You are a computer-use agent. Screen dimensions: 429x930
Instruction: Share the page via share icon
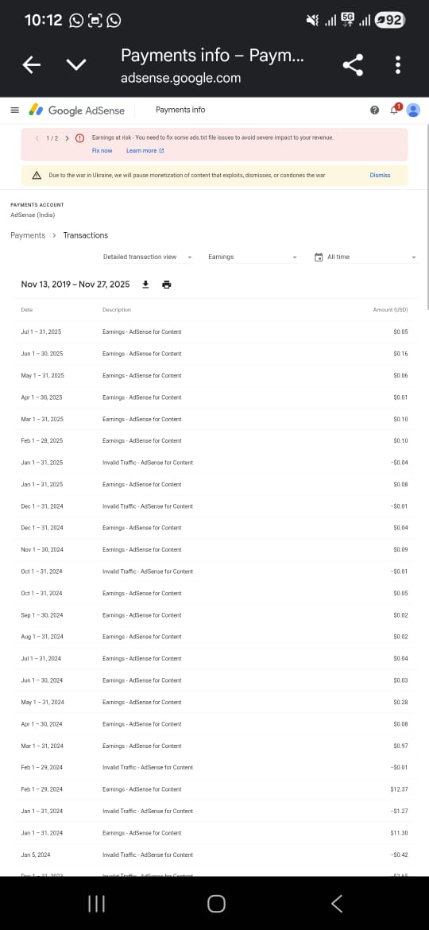[354, 64]
